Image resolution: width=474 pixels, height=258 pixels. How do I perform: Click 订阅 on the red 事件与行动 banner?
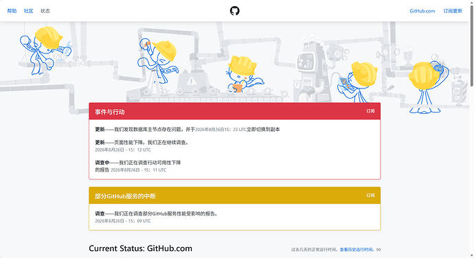(x=371, y=111)
